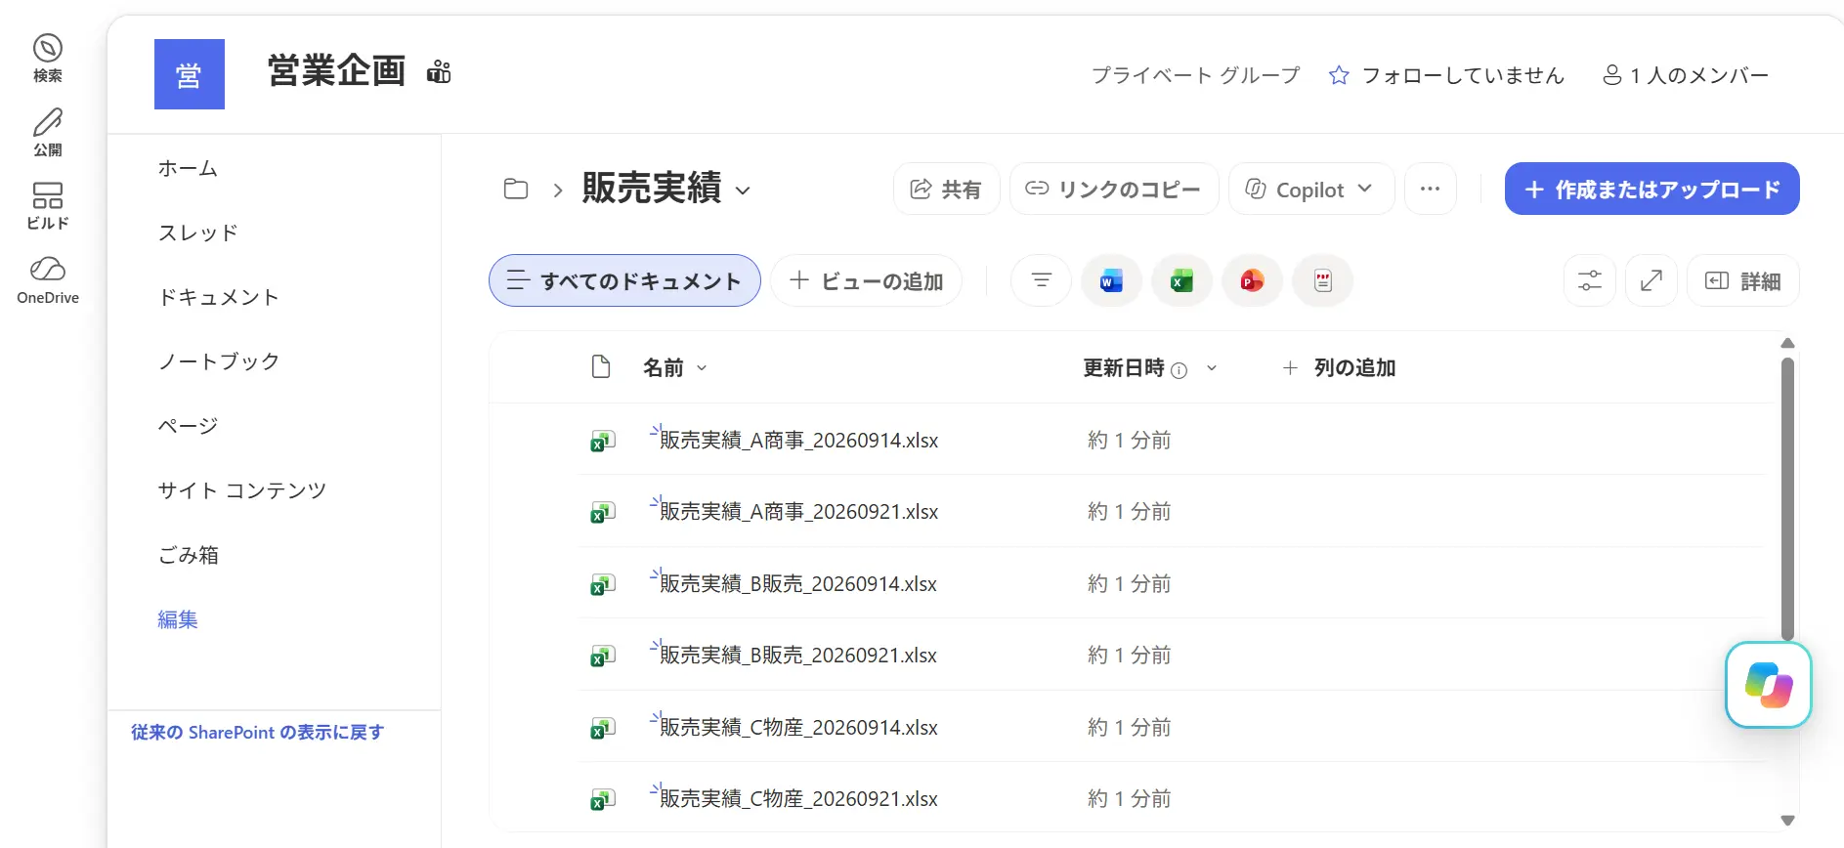Click the Teams icon beside 営業企画
The width and height of the screenshot is (1844, 848).
pyautogui.click(x=439, y=71)
